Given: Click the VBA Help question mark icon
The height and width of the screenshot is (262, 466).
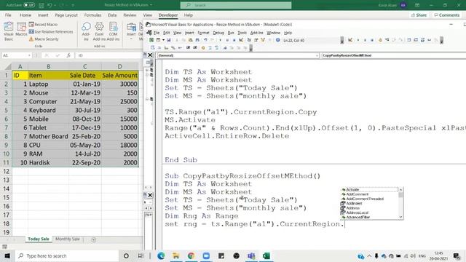Looking at the screenshot, I should pos(277,40).
